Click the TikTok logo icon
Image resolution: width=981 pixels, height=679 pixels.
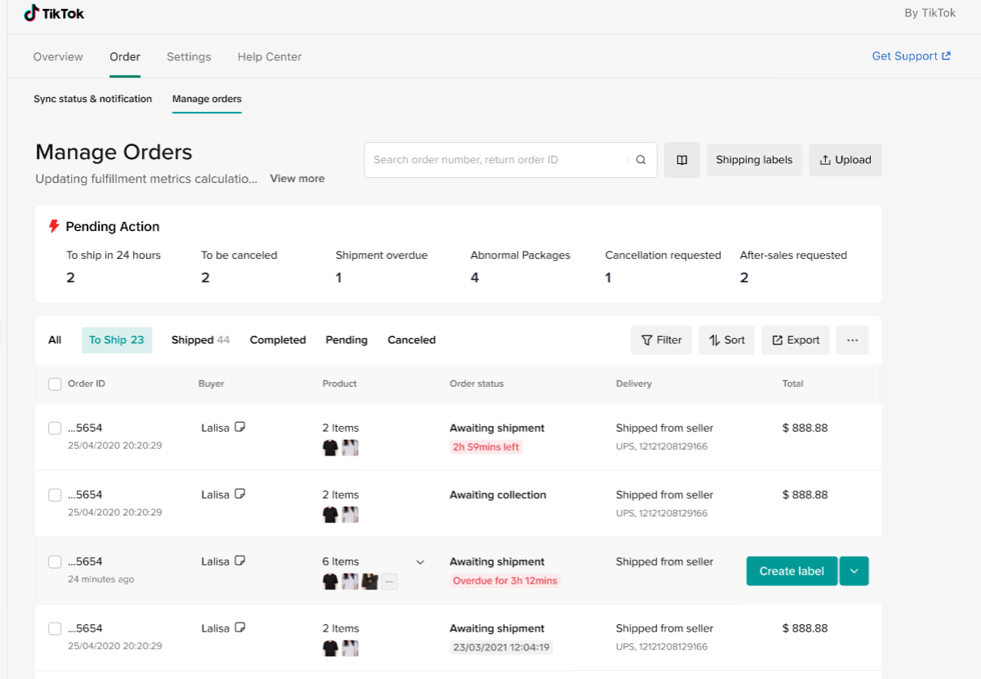tap(31, 13)
